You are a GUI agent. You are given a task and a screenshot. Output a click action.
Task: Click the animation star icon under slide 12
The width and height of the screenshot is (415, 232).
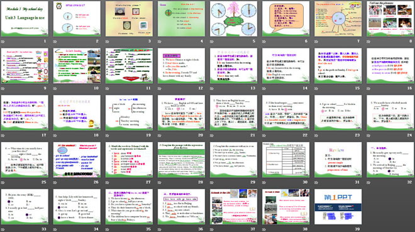(x=160, y=89)
